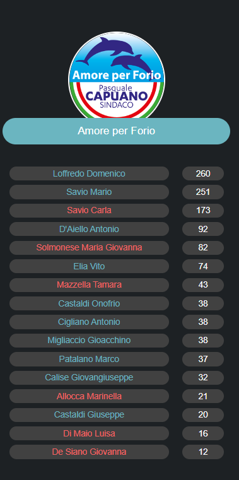
Task: Open Patalano Marco entry
Action: coord(89,359)
